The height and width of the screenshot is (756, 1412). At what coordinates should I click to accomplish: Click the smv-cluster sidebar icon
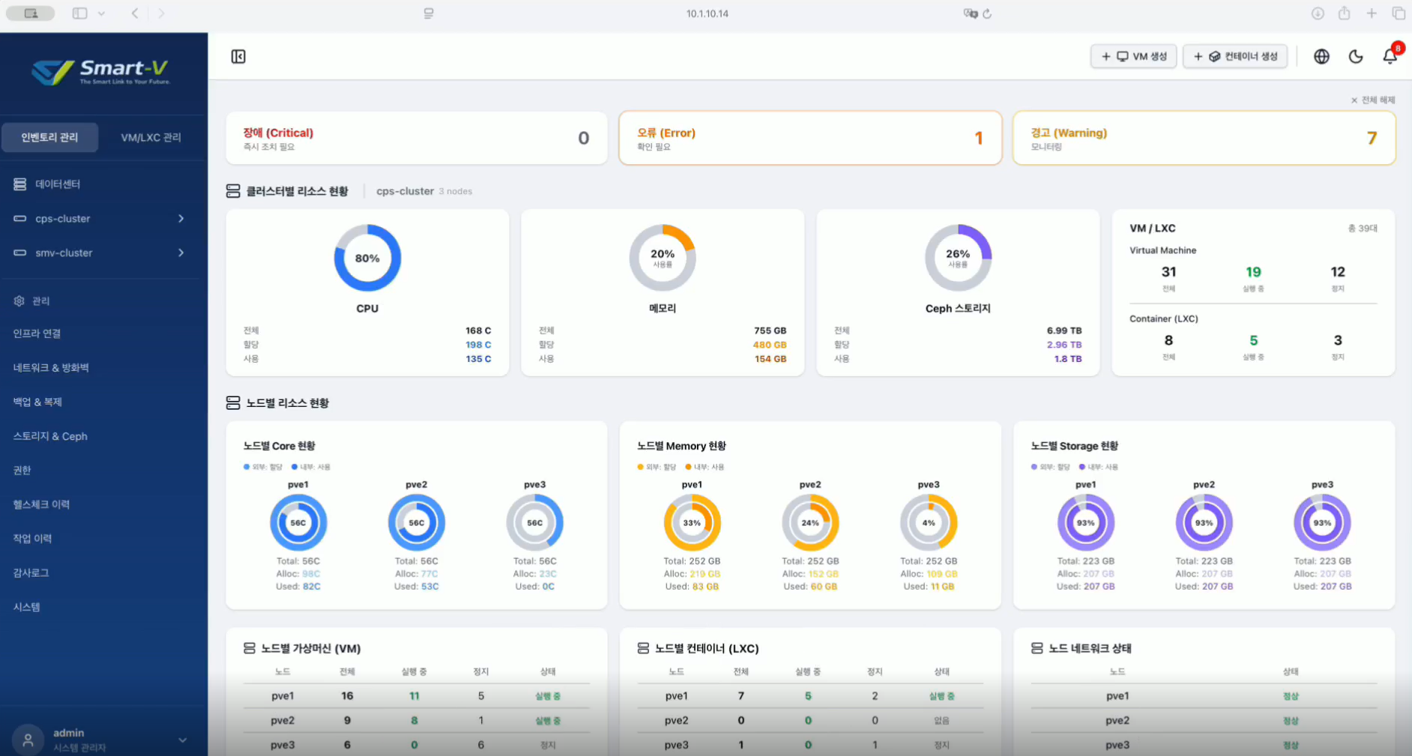point(20,252)
